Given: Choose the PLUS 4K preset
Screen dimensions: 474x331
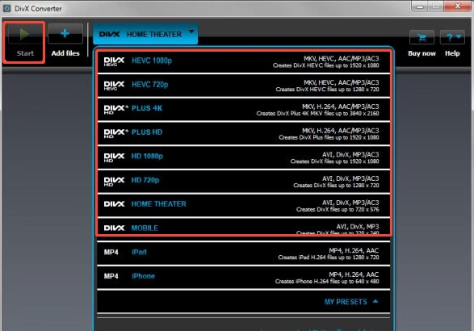Looking at the screenshot, I should click(244, 110).
